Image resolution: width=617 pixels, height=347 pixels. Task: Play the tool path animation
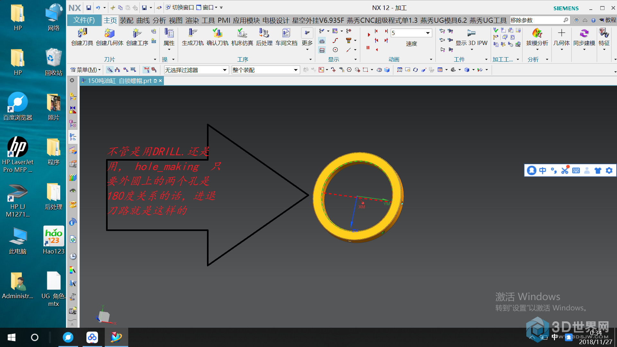(x=369, y=35)
